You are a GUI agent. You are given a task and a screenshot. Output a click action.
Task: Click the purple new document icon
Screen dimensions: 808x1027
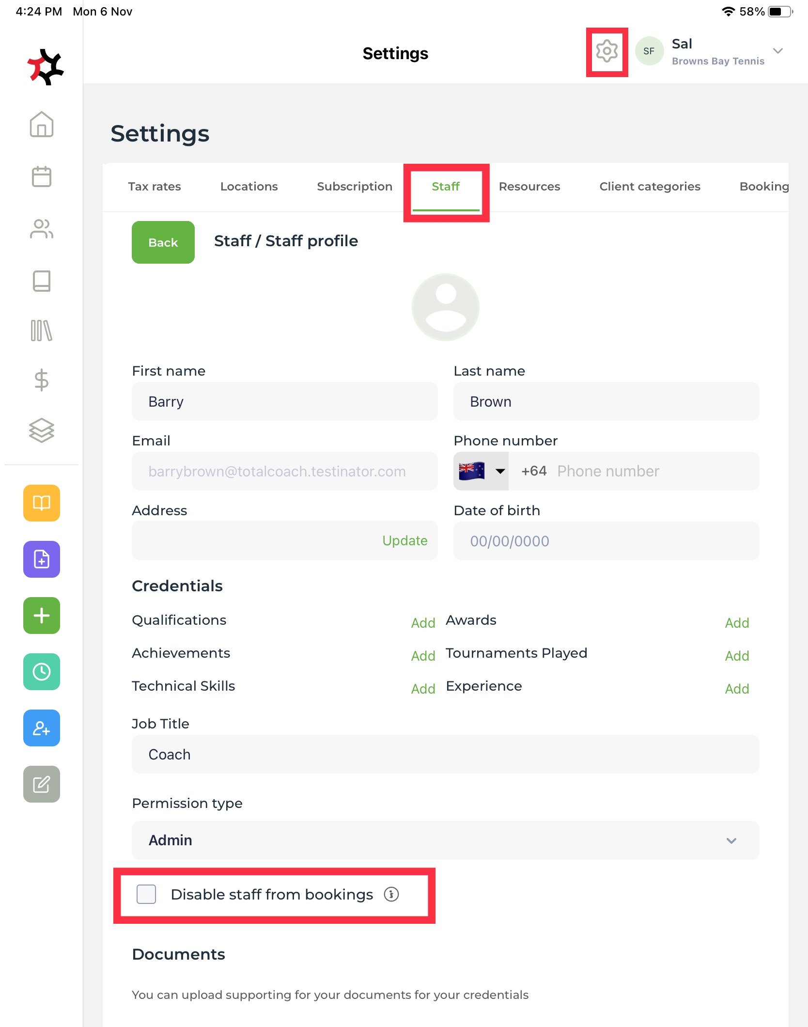point(42,559)
